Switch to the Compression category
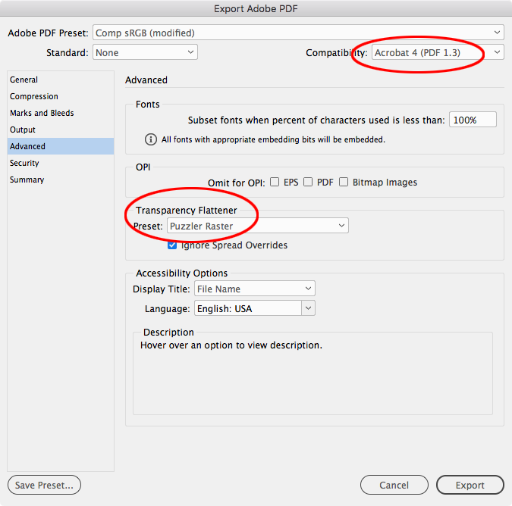 click(x=61, y=96)
